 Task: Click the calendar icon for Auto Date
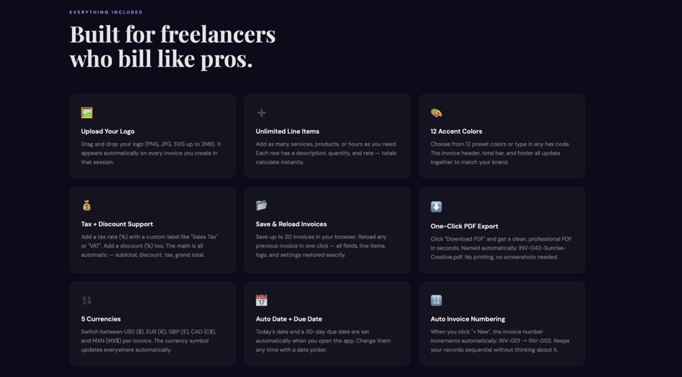point(261,300)
